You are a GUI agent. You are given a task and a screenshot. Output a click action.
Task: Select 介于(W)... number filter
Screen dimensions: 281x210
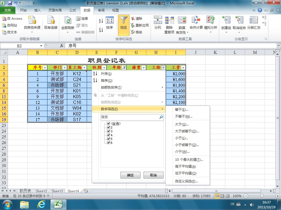(x=188, y=151)
